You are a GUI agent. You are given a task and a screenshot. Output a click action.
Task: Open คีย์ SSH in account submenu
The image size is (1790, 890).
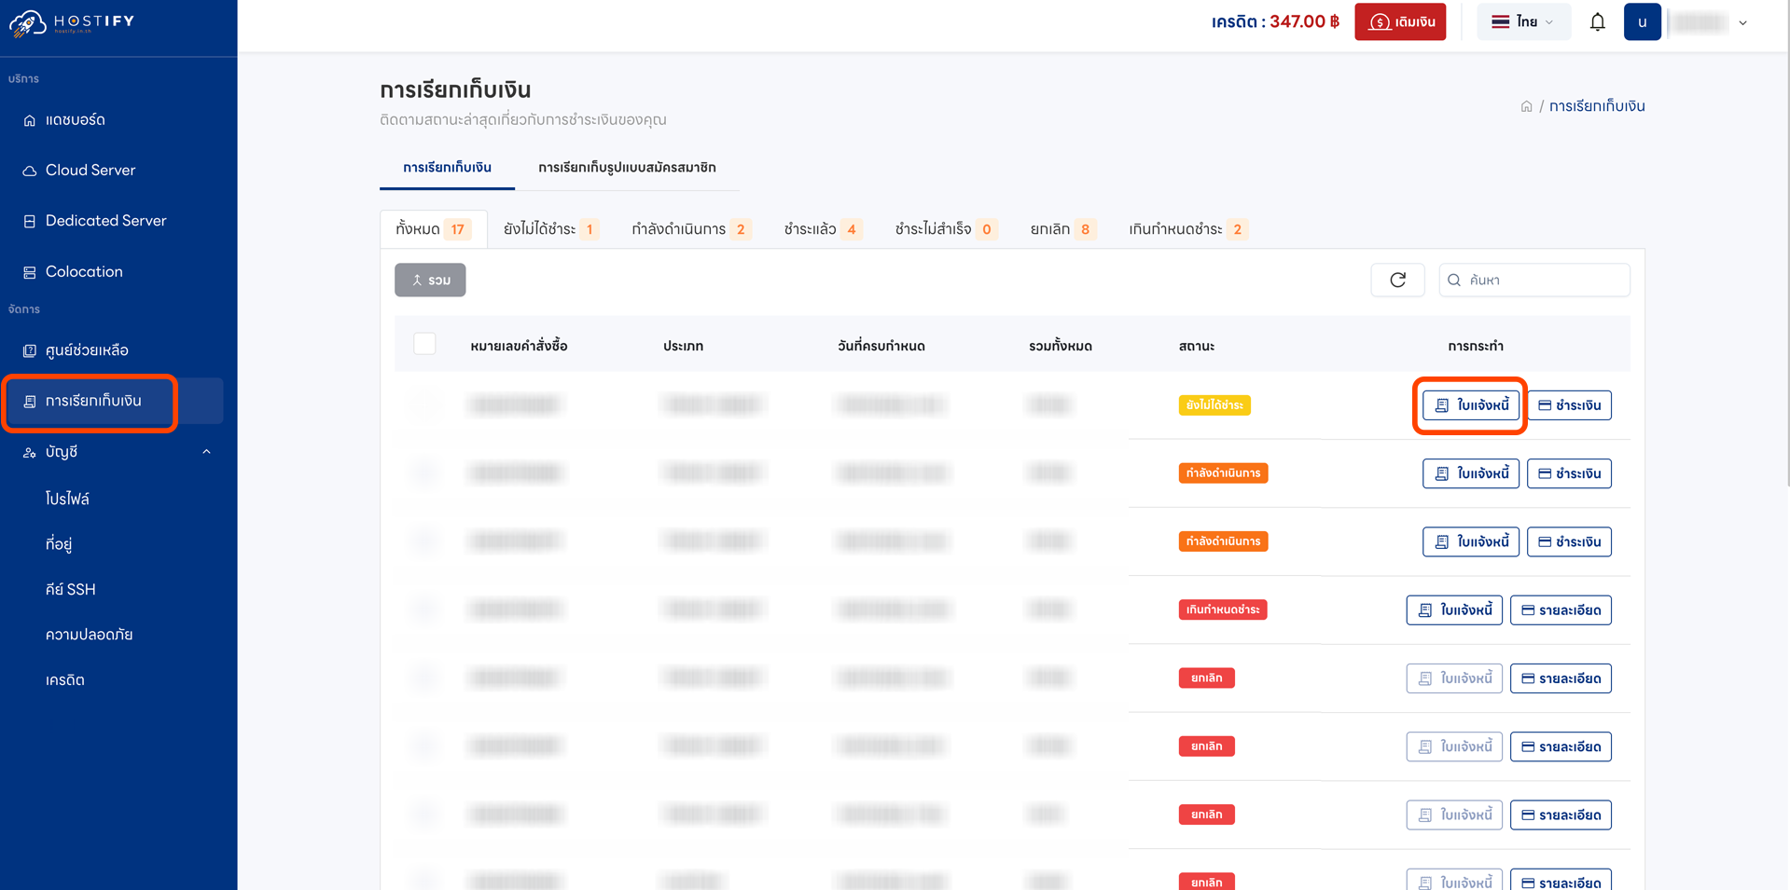71,589
